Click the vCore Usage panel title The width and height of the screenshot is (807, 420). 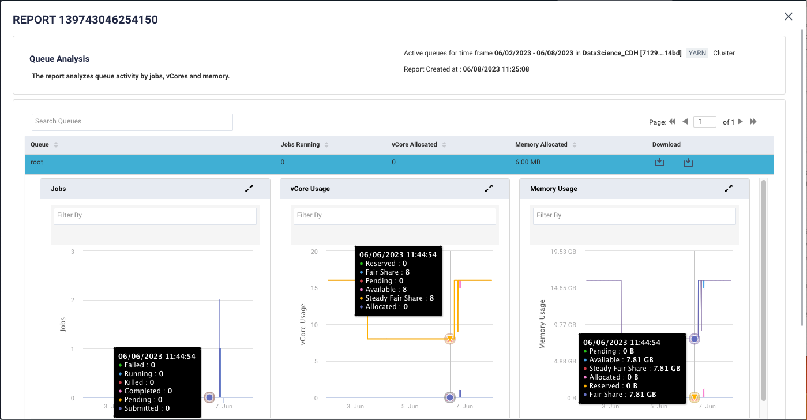click(310, 189)
